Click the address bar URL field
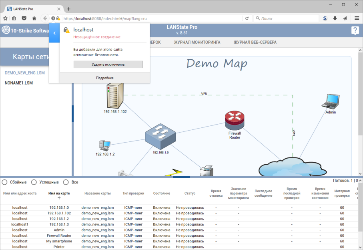Viewport: 363px width, 250px height. tap(152, 18)
